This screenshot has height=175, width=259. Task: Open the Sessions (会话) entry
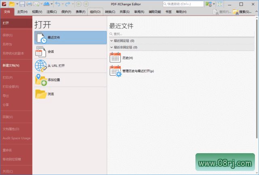point(70,51)
